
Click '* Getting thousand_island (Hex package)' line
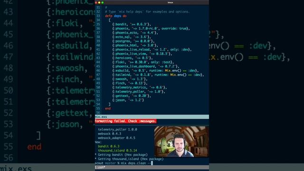(x=129, y=159)
